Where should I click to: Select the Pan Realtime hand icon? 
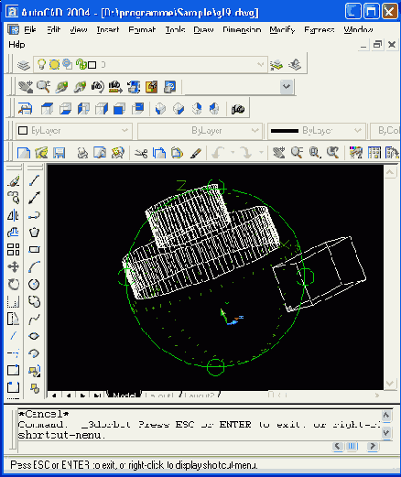(278, 152)
